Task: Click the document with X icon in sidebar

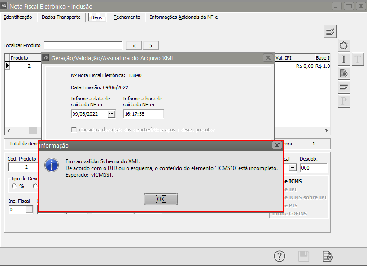Action: click(344, 73)
